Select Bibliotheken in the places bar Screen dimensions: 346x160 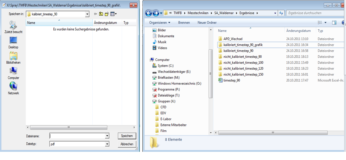[x=13, y=58]
